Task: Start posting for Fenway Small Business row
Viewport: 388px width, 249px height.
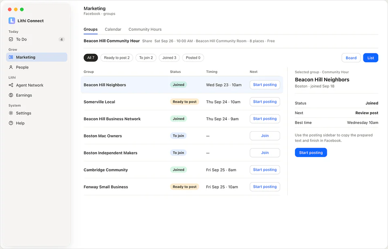Action: click(x=265, y=187)
